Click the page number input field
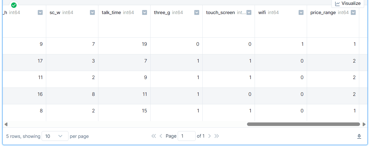The image size is (369, 146). (x=186, y=136)
